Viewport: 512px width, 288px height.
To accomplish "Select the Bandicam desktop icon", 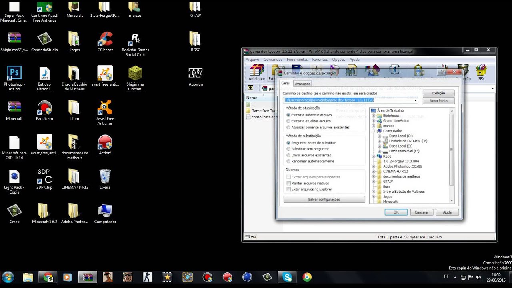I will pyautogui.click(x=44, y=111).
